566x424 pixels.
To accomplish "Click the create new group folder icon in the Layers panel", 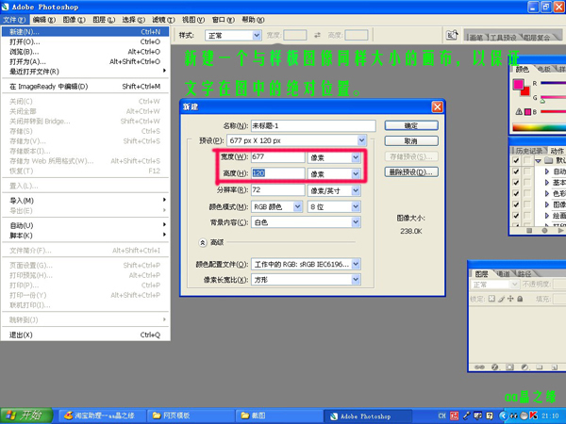I will 540,367.
